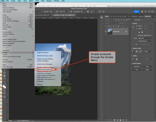Toggle width and height link chain
This screenshot has width=156, height=122.
[133, 27]
